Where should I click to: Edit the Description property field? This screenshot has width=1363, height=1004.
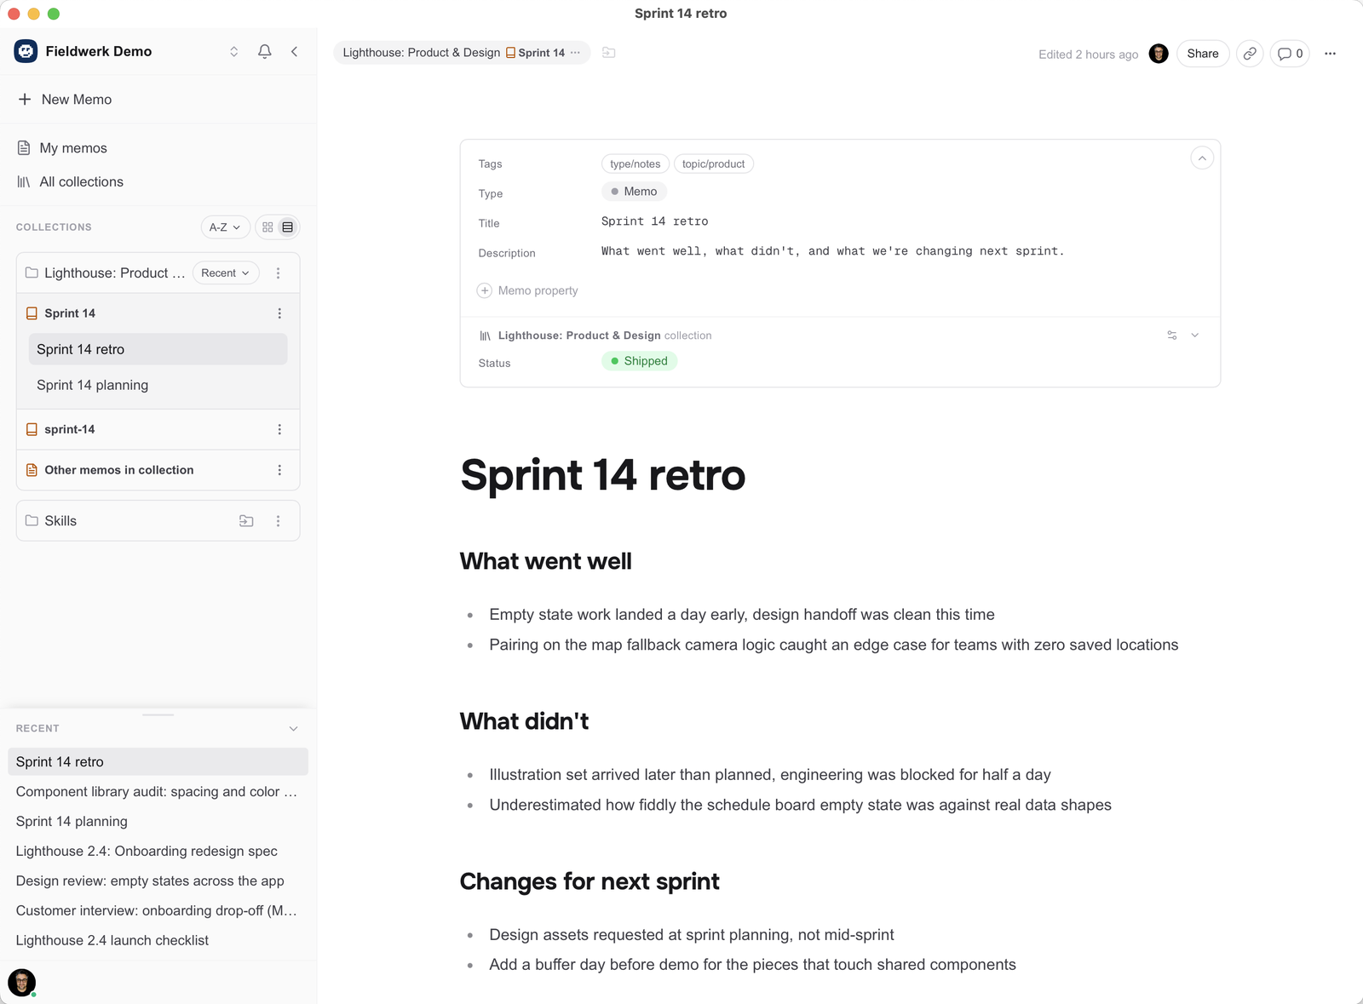coord(833,251)
